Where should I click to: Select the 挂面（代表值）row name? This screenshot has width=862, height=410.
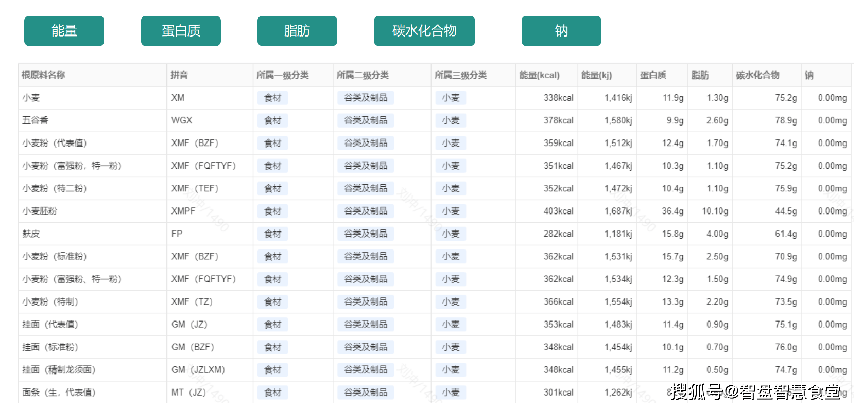[50, 324]
